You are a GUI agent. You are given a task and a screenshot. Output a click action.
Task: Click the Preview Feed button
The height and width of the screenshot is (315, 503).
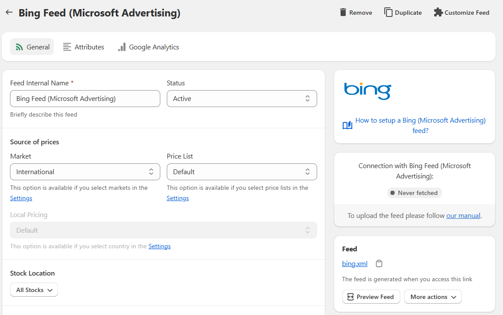click(x=371, y=297)
